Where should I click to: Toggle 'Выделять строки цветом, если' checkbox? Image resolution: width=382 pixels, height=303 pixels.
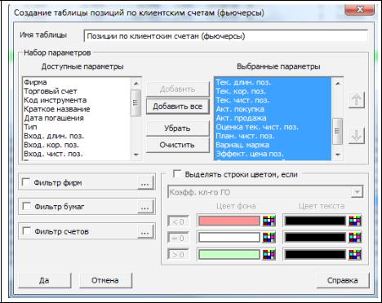[x=177, y=173]
